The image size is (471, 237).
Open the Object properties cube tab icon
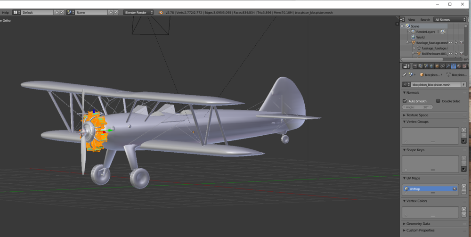pyautogui.click(x=437, y=66)
